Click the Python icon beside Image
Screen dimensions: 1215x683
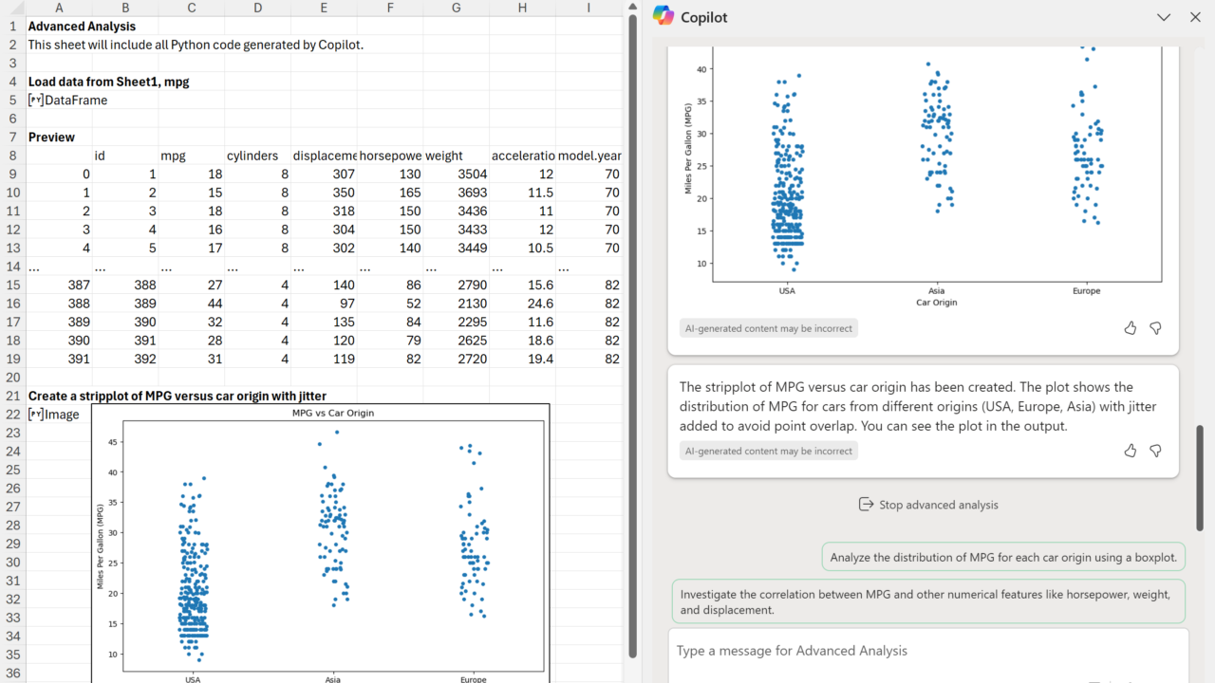point(36,415)
